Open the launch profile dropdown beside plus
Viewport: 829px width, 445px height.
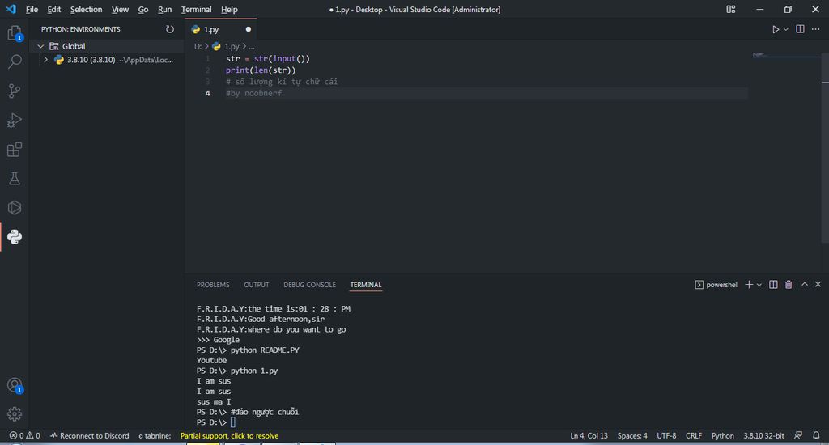759,284
